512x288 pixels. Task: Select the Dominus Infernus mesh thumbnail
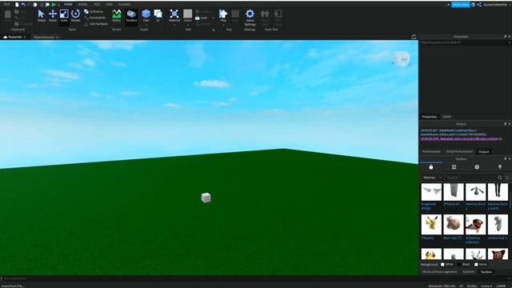click(x=475, y=224)
